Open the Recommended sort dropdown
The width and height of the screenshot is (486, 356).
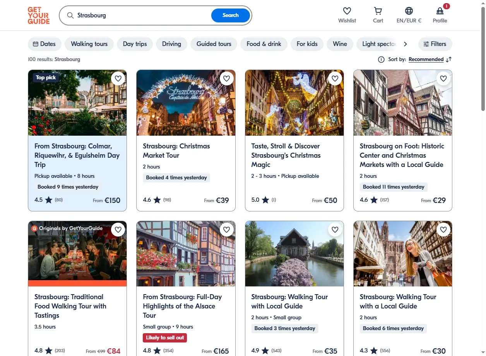[x=426, y=60]
